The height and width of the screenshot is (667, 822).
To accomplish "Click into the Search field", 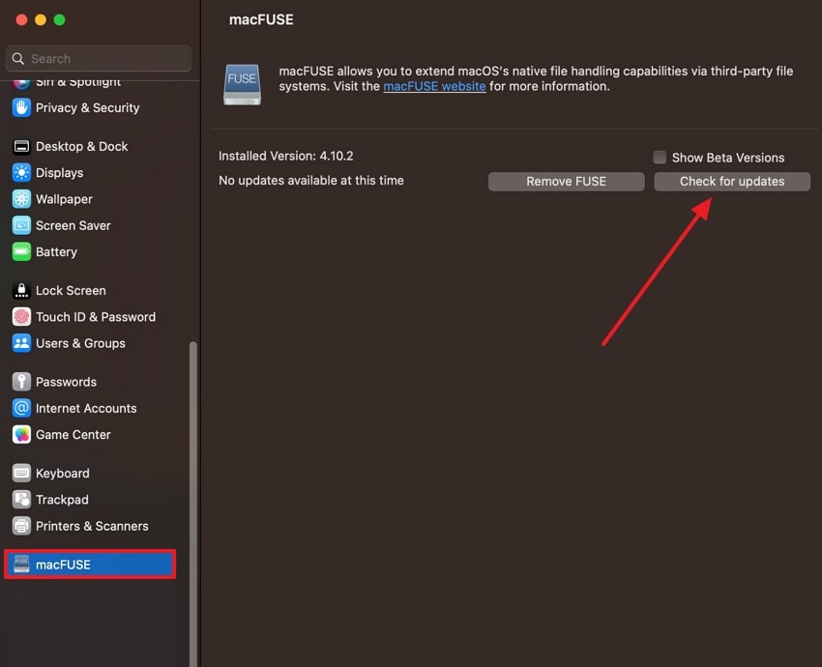I will pyautogui.click(x=99, y=59).
